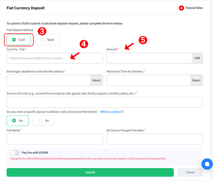Focus the Exchange's deadline hours field
Screen dimensions: 213x181
(x=48, y=80)
